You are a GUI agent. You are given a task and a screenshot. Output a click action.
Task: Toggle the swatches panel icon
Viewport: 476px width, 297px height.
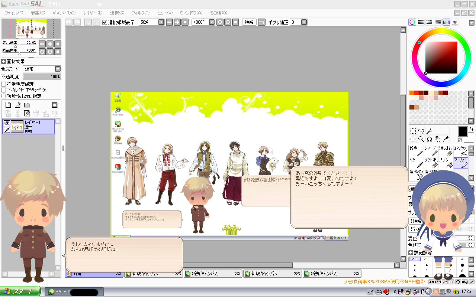[446, 22]
